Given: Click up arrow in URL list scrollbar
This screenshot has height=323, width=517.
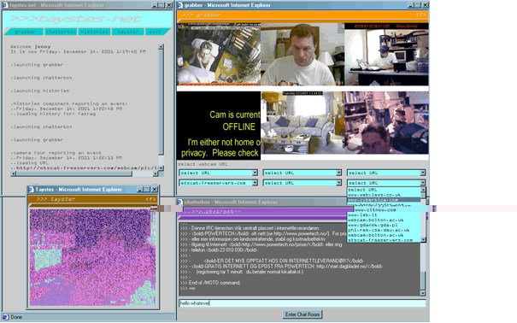Looking at the screenshot, I should (423, 191).
